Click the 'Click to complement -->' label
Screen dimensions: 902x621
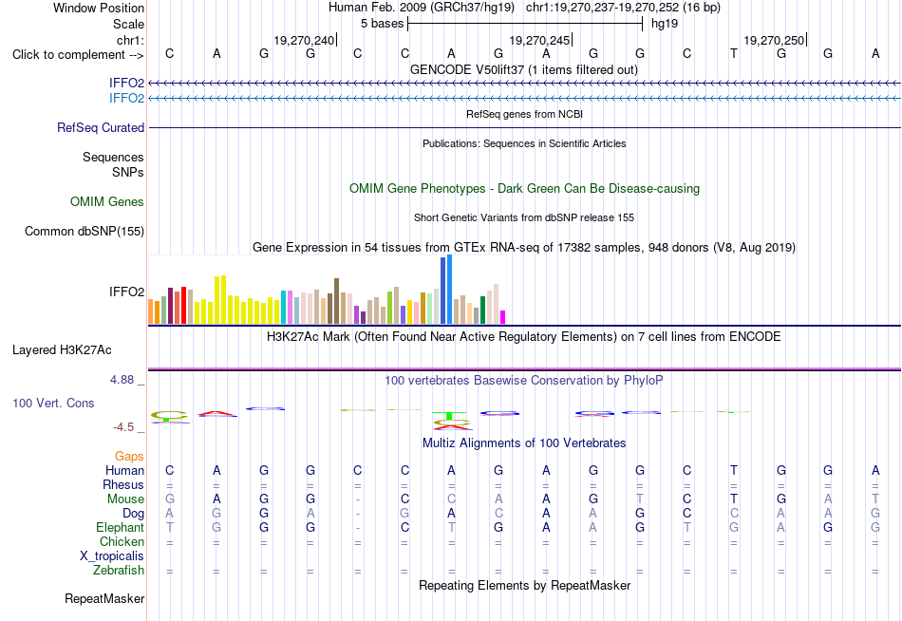(x=78, y=55)
